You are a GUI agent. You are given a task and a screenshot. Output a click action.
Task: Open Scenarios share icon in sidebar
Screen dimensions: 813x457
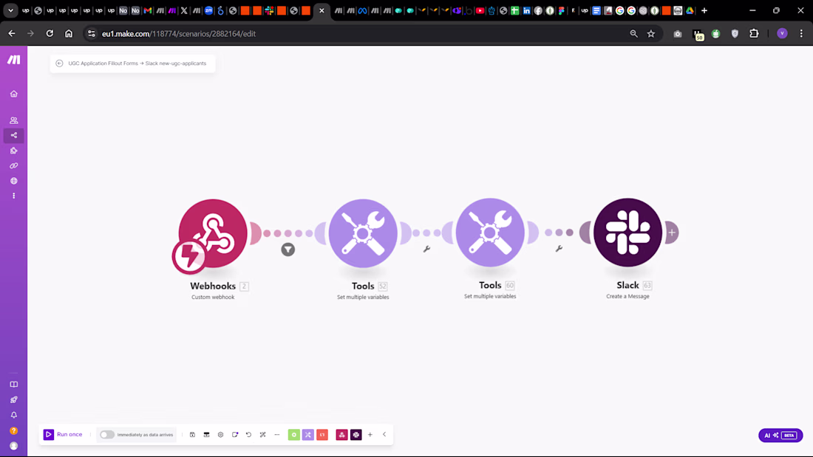coord(14,135)
